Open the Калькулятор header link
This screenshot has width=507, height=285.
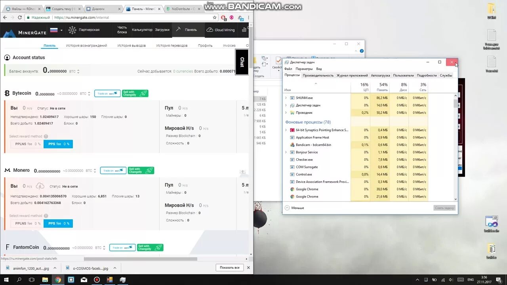(x=142, y=30)
